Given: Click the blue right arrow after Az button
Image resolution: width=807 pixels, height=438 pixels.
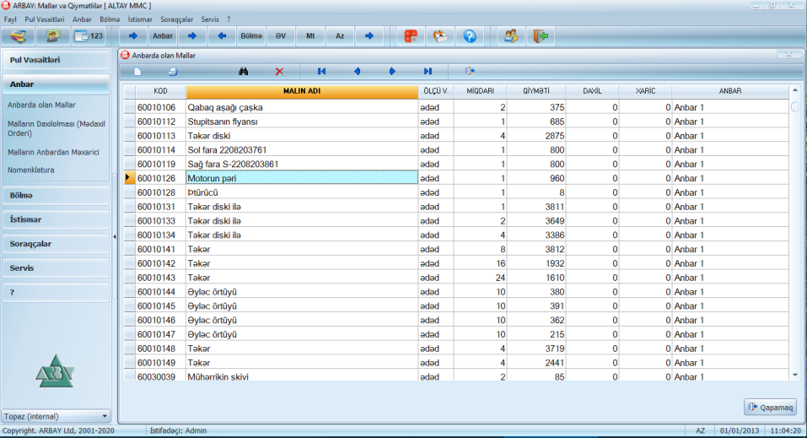Looking at the screenshot, I should pyautogui.click(x=369, y=36).
